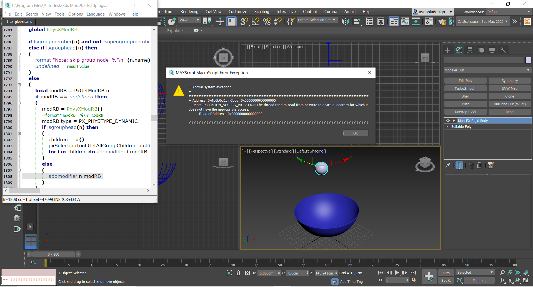This screenshot has height=287, width=533.
Task: Toggle Spinner Snap icon
Action: [277, 21]
